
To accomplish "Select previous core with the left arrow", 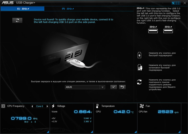I will pos(32,106).
